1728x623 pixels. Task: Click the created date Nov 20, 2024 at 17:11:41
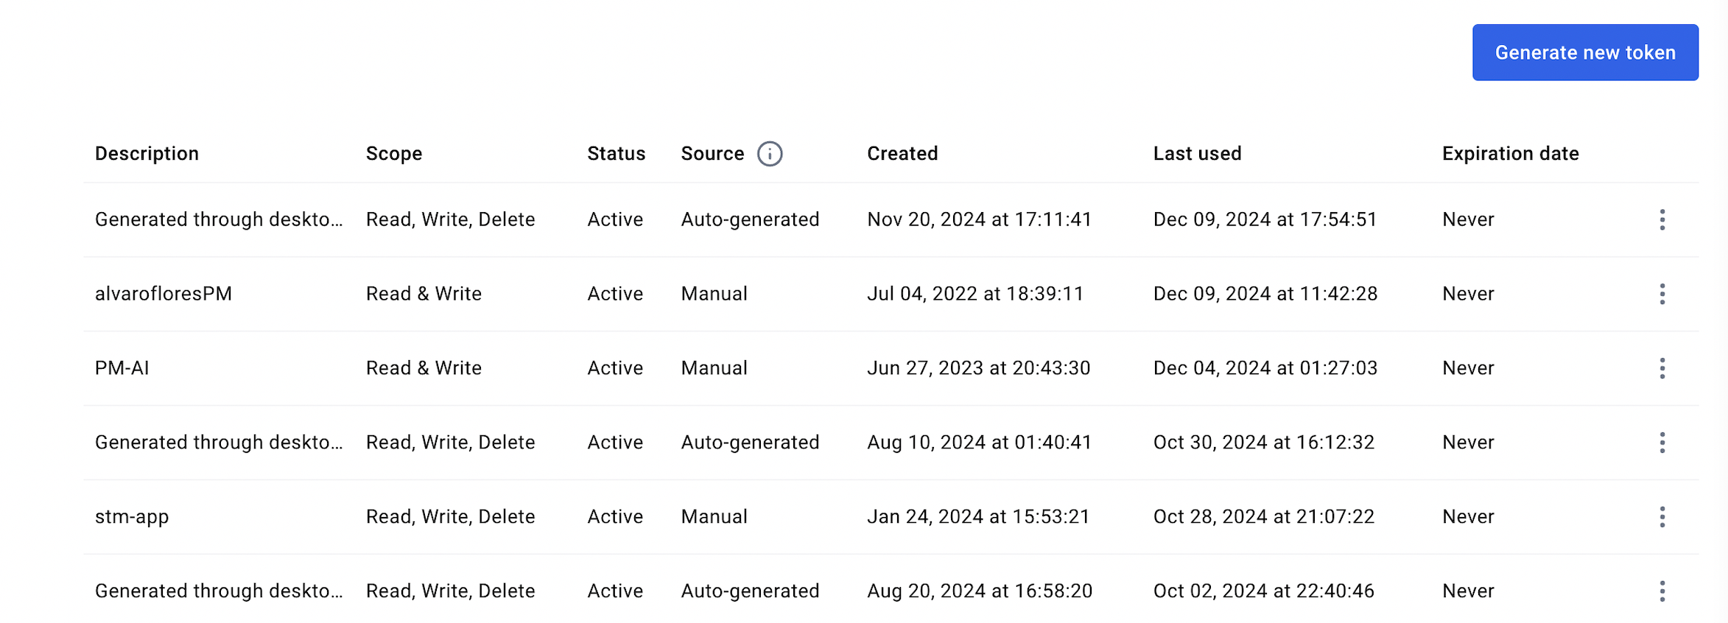coord(979,219)
